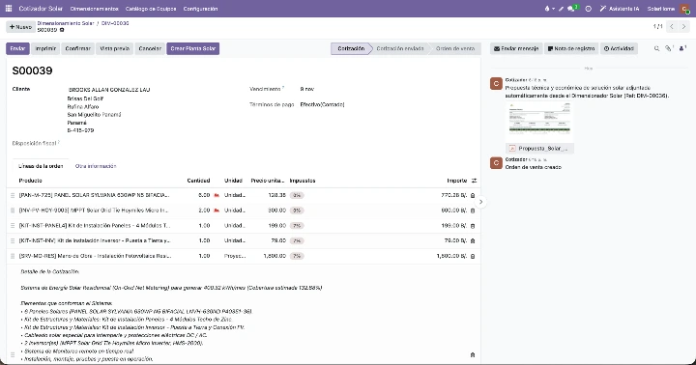
Task: Open Términos de pago Efectivo(Contado) dropdown
Action: pyautogui.click(x=322, y=104)
